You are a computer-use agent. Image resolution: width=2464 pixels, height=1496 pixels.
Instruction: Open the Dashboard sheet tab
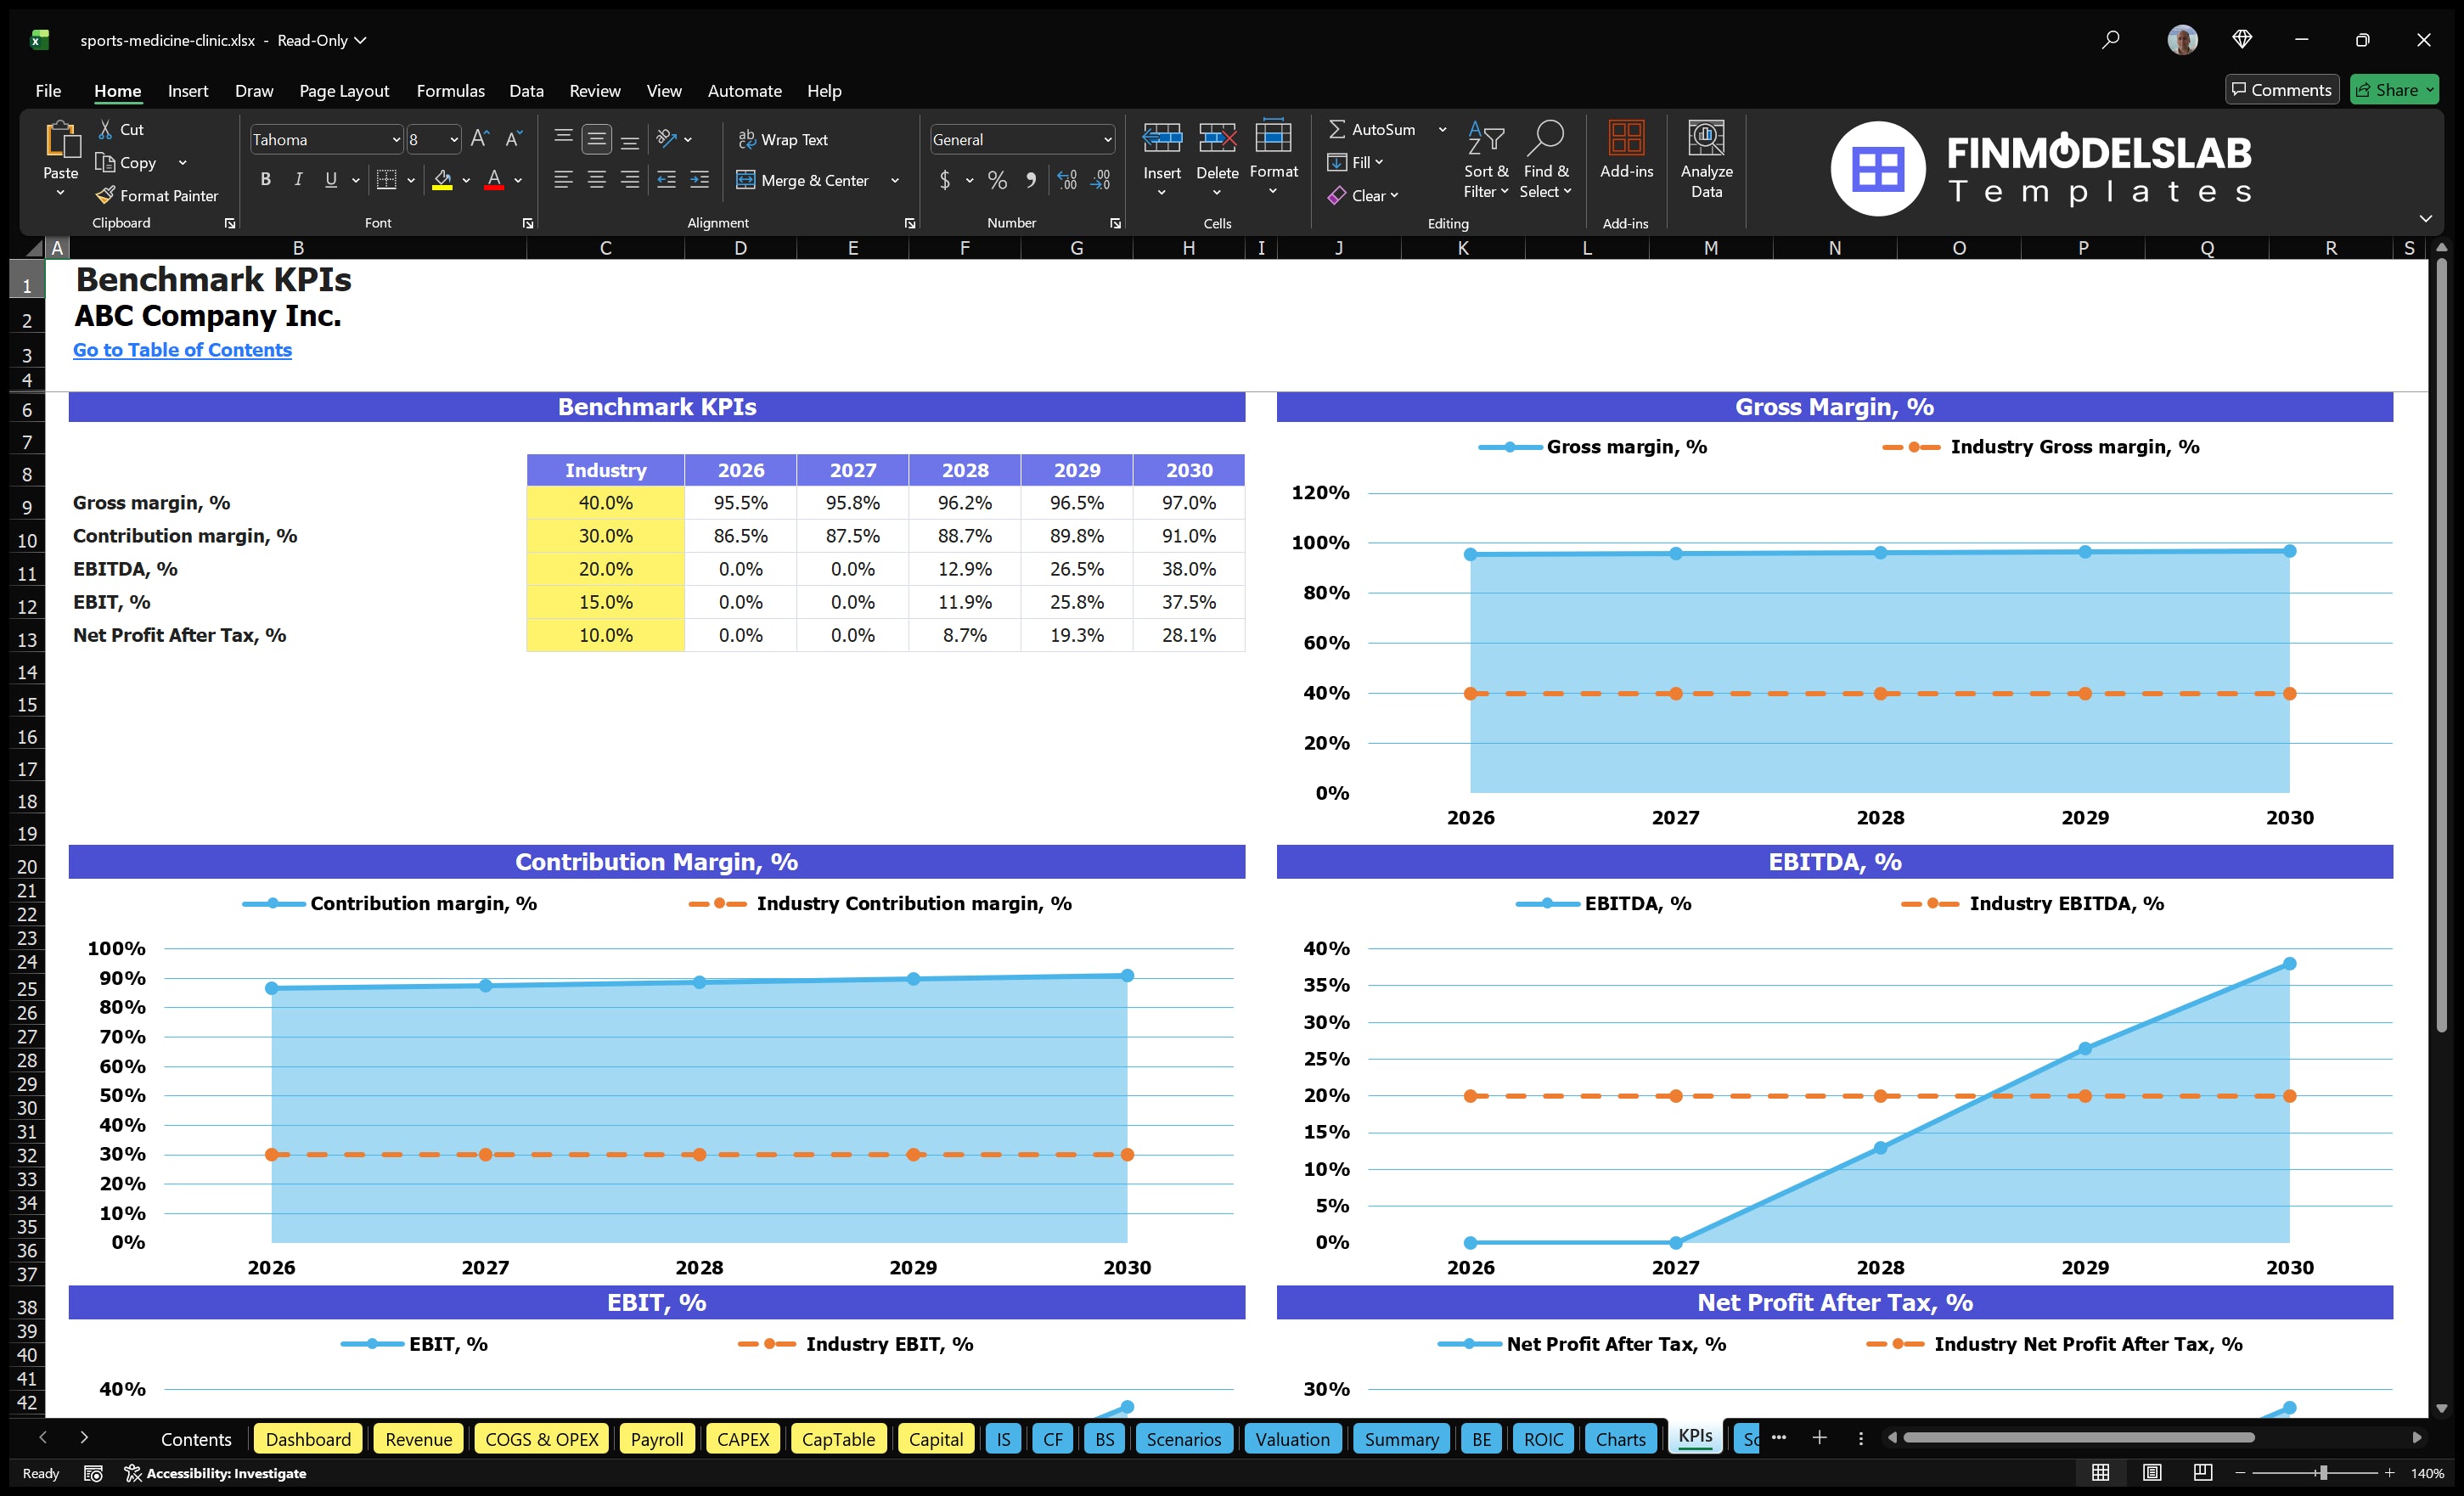pos(308,1439)
